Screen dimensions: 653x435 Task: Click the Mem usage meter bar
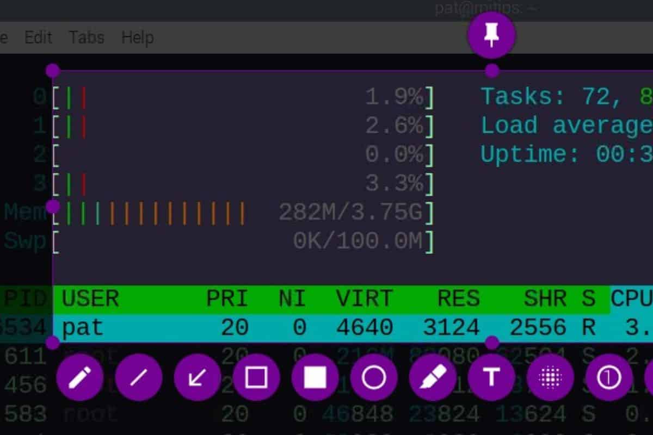218,212
